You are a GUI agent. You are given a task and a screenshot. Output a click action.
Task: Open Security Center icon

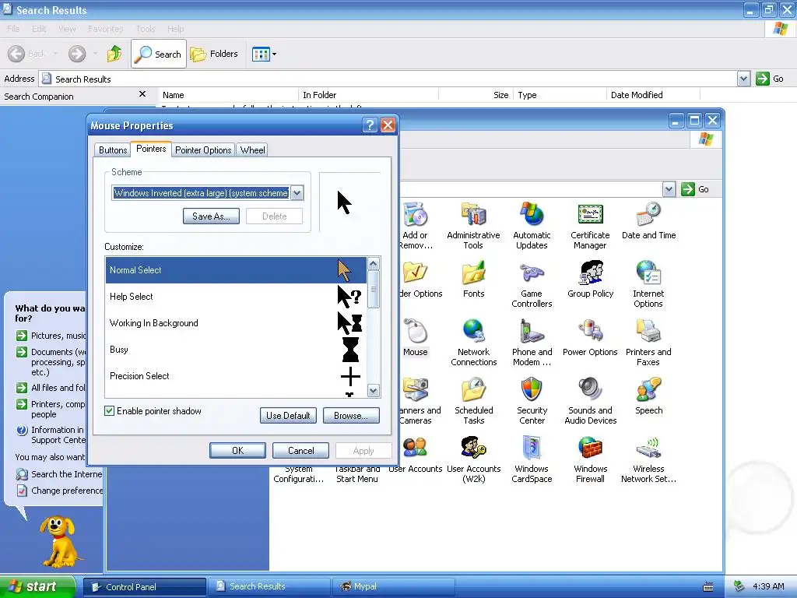click(532, 401)
